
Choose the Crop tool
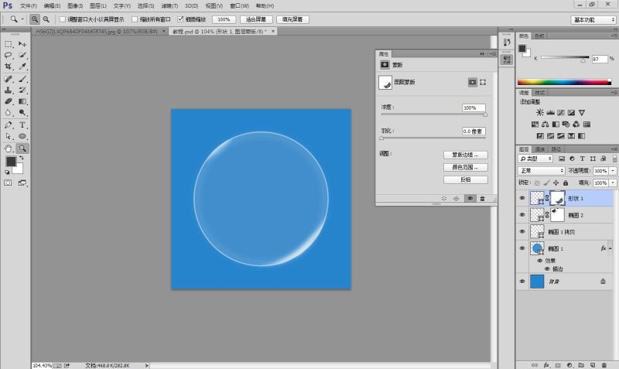pos(9,67)
